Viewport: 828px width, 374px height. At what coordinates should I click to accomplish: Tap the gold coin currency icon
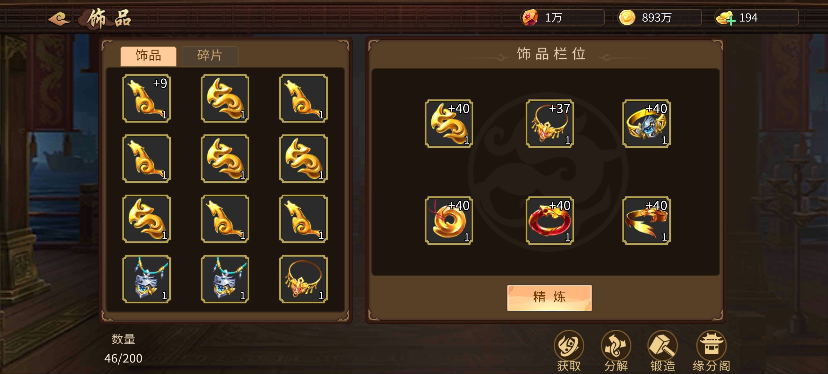pyautogui.click(x=627, y=17)
